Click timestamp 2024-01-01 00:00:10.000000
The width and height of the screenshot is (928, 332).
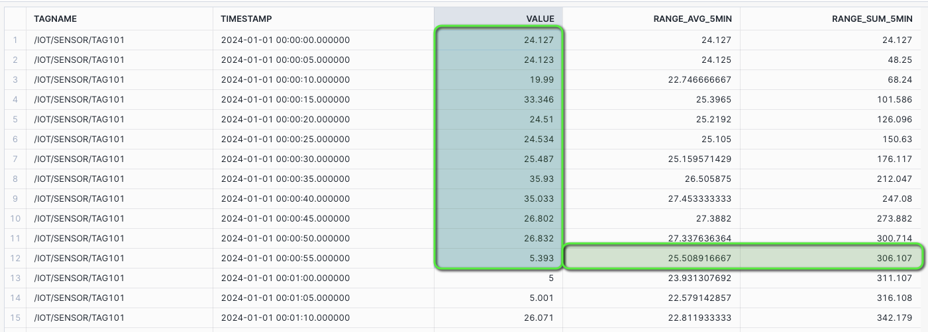point(285,79)
